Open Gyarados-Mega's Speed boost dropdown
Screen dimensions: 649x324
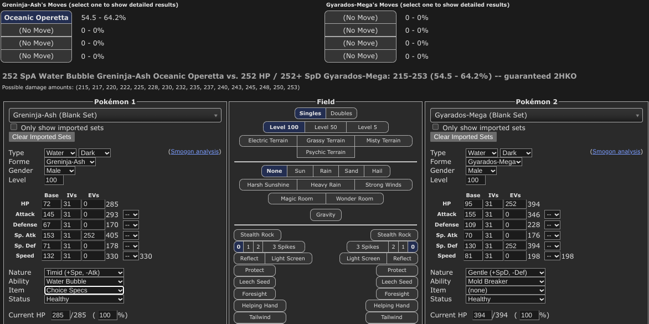552,256
